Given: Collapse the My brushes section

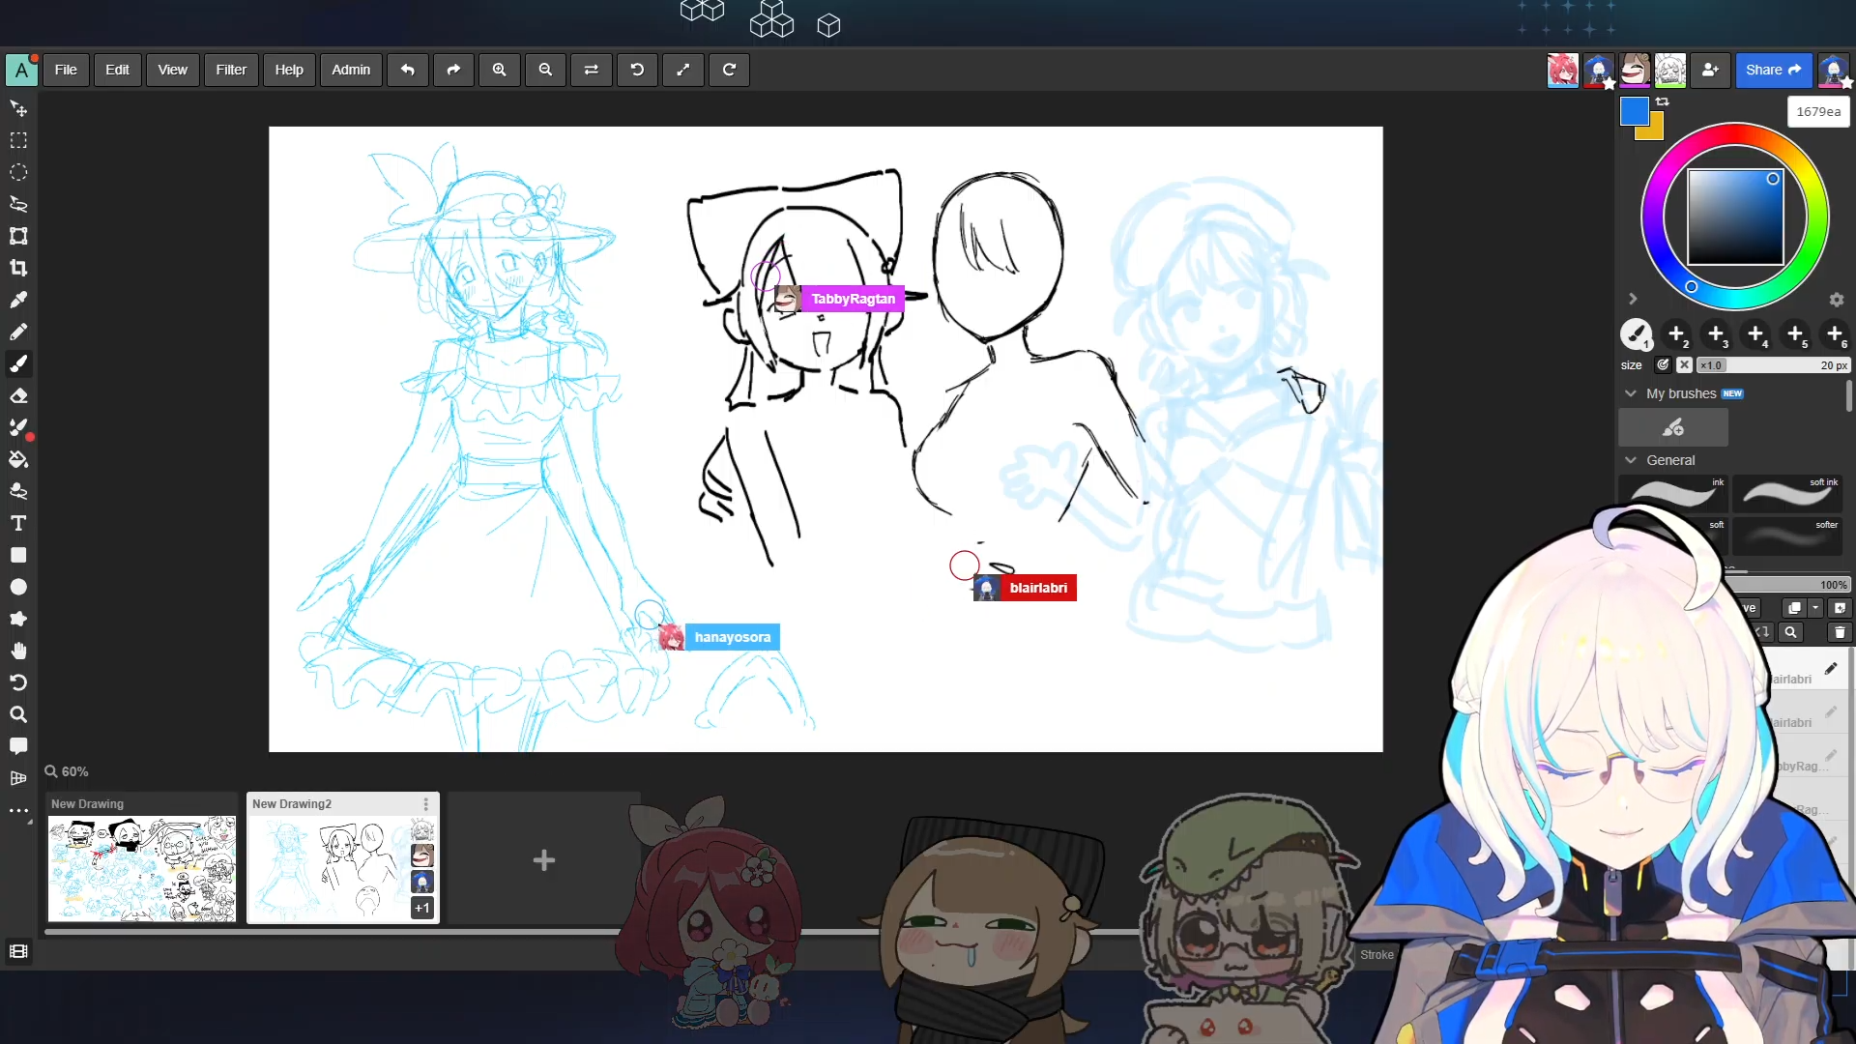Looking at the screenshot, I should coord(1631,393).
